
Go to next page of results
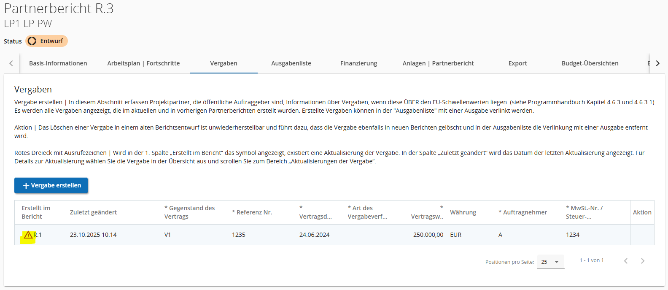point(643,261)
